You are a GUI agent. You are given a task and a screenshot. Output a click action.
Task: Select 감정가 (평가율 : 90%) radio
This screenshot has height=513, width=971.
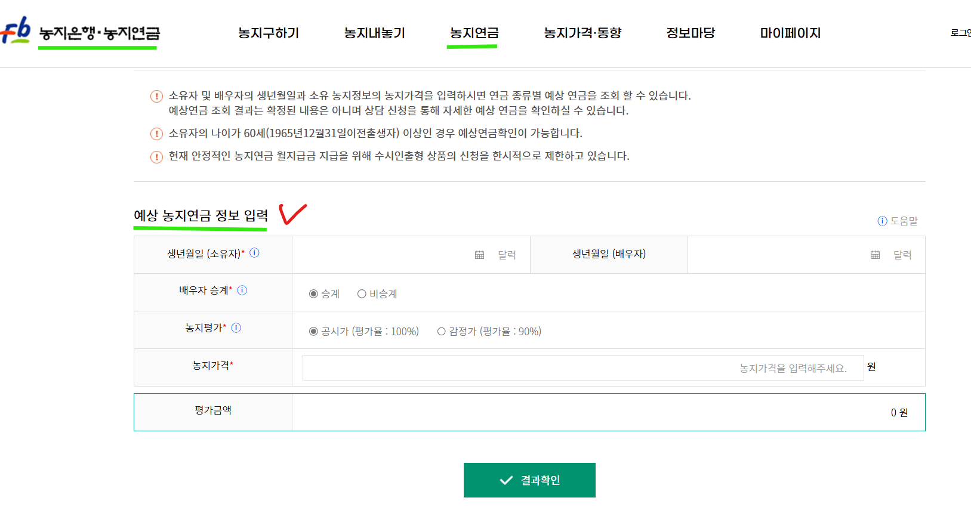pyautogui.click(x=442, y=331)
